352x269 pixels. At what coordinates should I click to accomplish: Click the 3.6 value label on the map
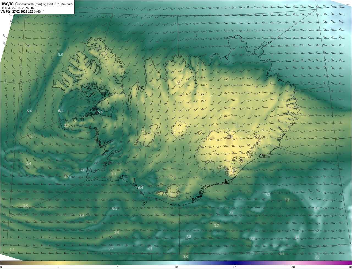[82, 216]
